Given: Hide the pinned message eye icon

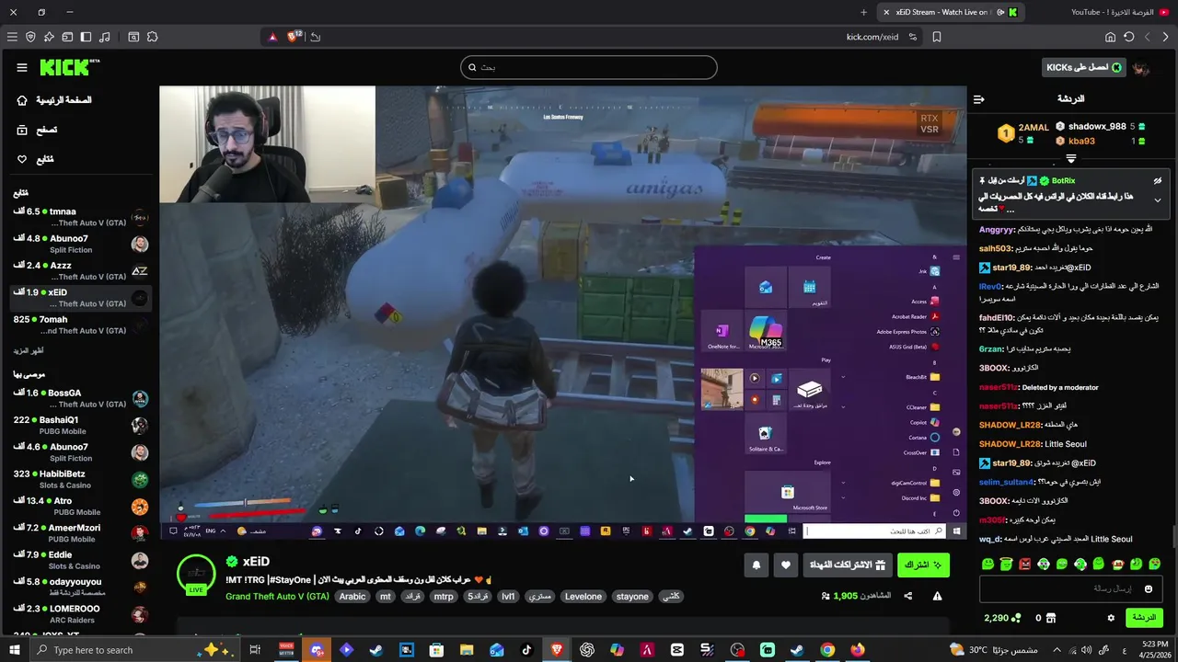Looking at the screenshot, I should [x=1158, y=181].
